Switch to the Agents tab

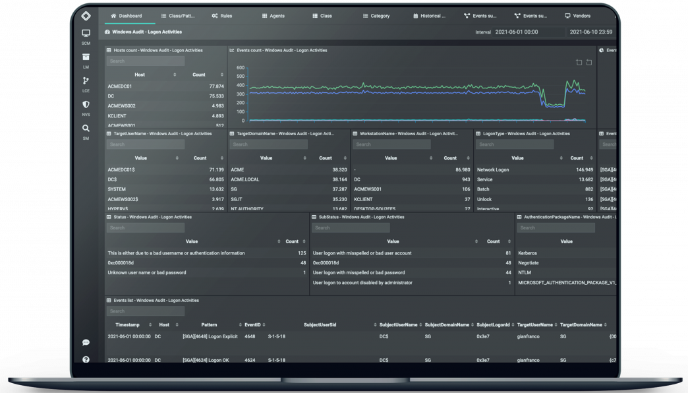(x=273, y=16)
